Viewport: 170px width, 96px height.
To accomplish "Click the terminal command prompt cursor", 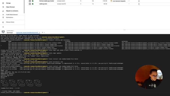I will (x=50, y=93).
